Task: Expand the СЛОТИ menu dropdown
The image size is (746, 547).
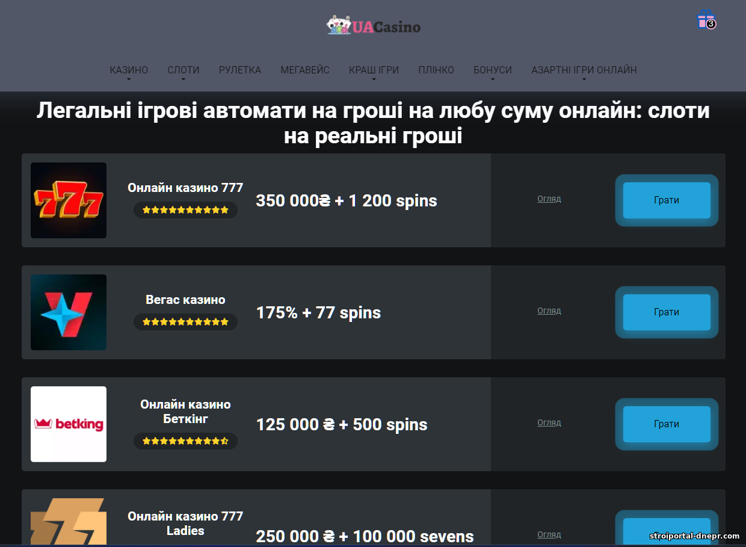Action: (x=183, y=70)
